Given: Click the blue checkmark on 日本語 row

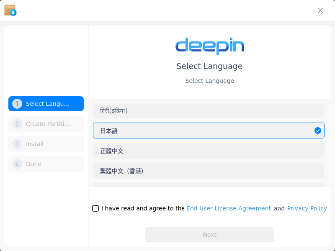Looking at the screenshot, I should [x=318, y=131].
